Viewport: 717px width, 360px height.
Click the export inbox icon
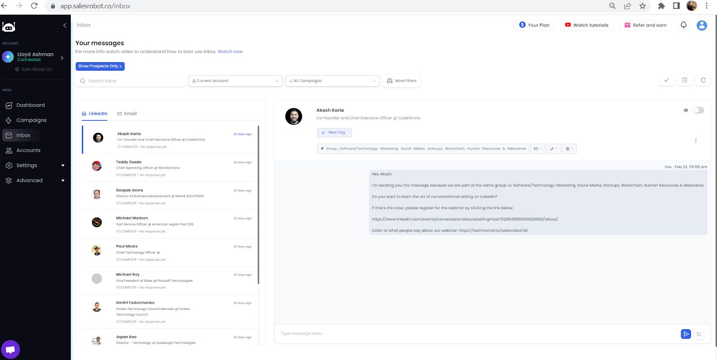[685, 80]
